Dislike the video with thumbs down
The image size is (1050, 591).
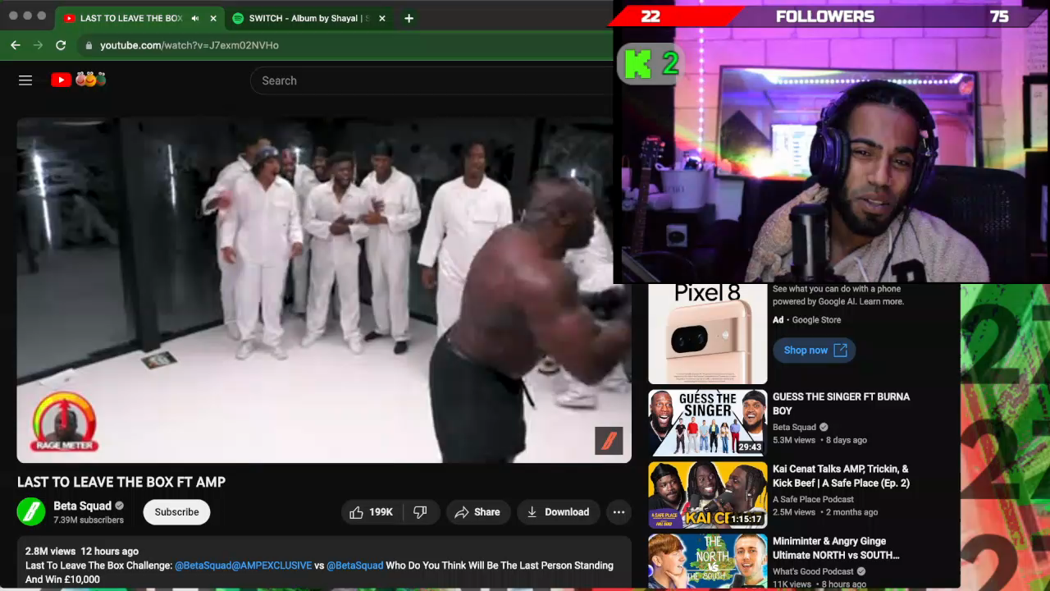[x=420, y=512]
